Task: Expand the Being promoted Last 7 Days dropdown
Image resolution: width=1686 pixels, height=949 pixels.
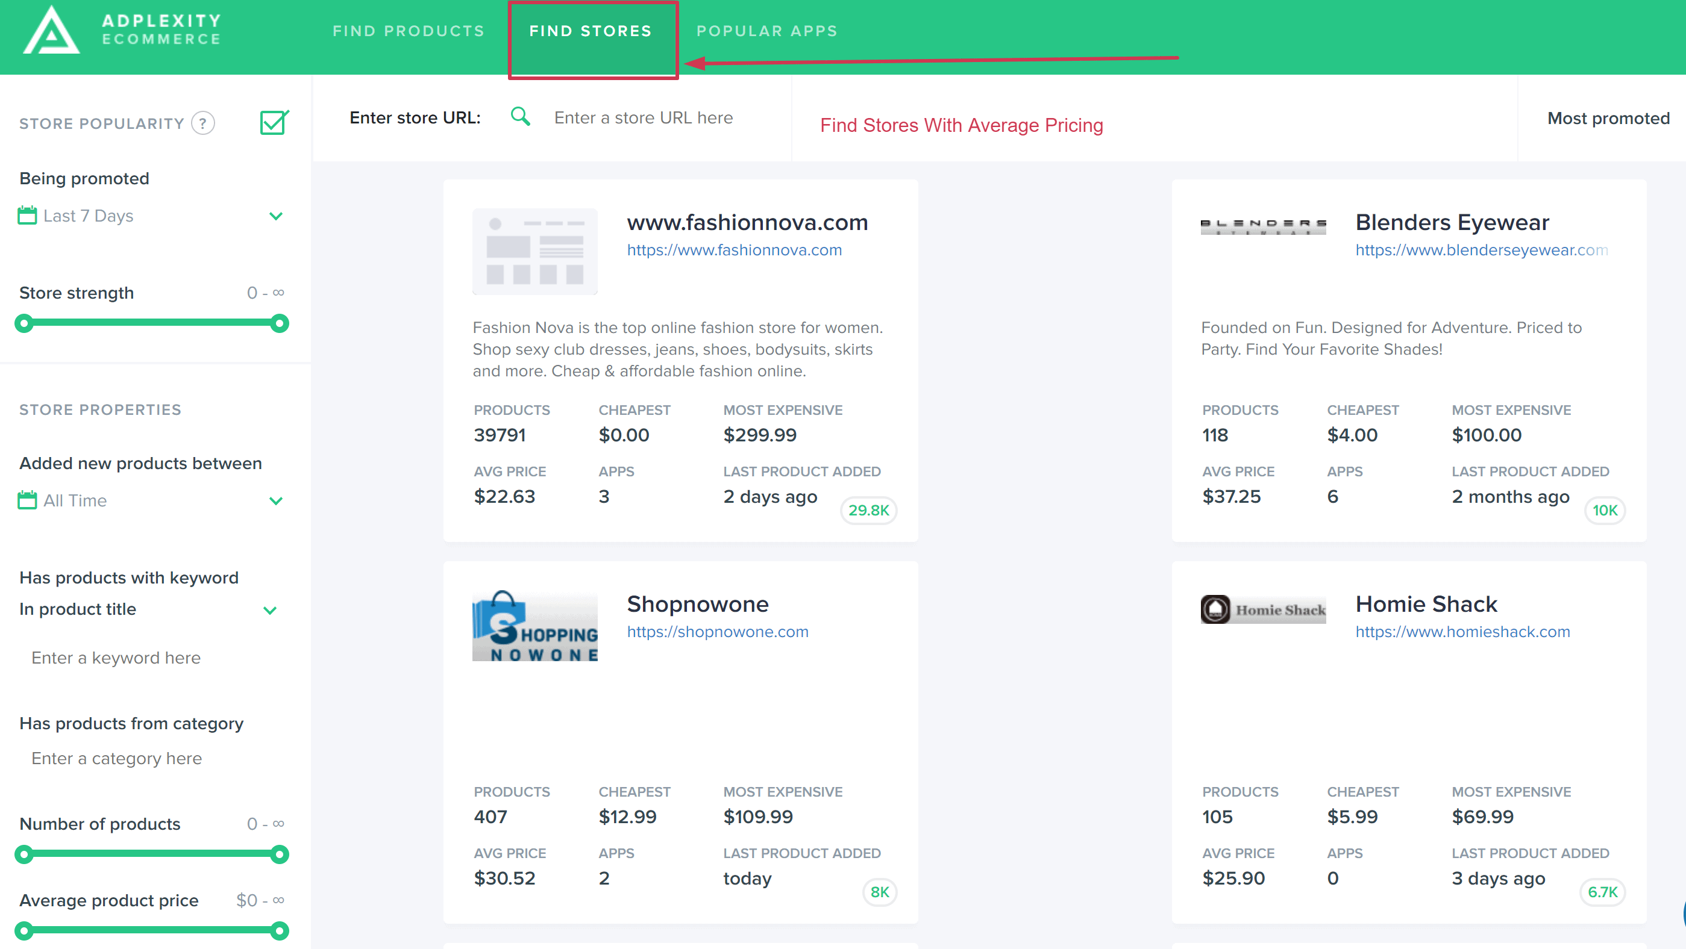Action: tap(275, 216)
